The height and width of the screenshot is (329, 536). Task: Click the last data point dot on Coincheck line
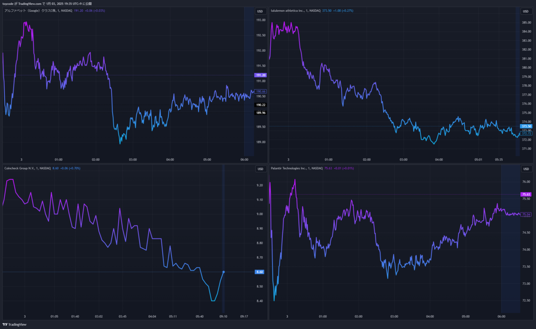pos(223,272)
